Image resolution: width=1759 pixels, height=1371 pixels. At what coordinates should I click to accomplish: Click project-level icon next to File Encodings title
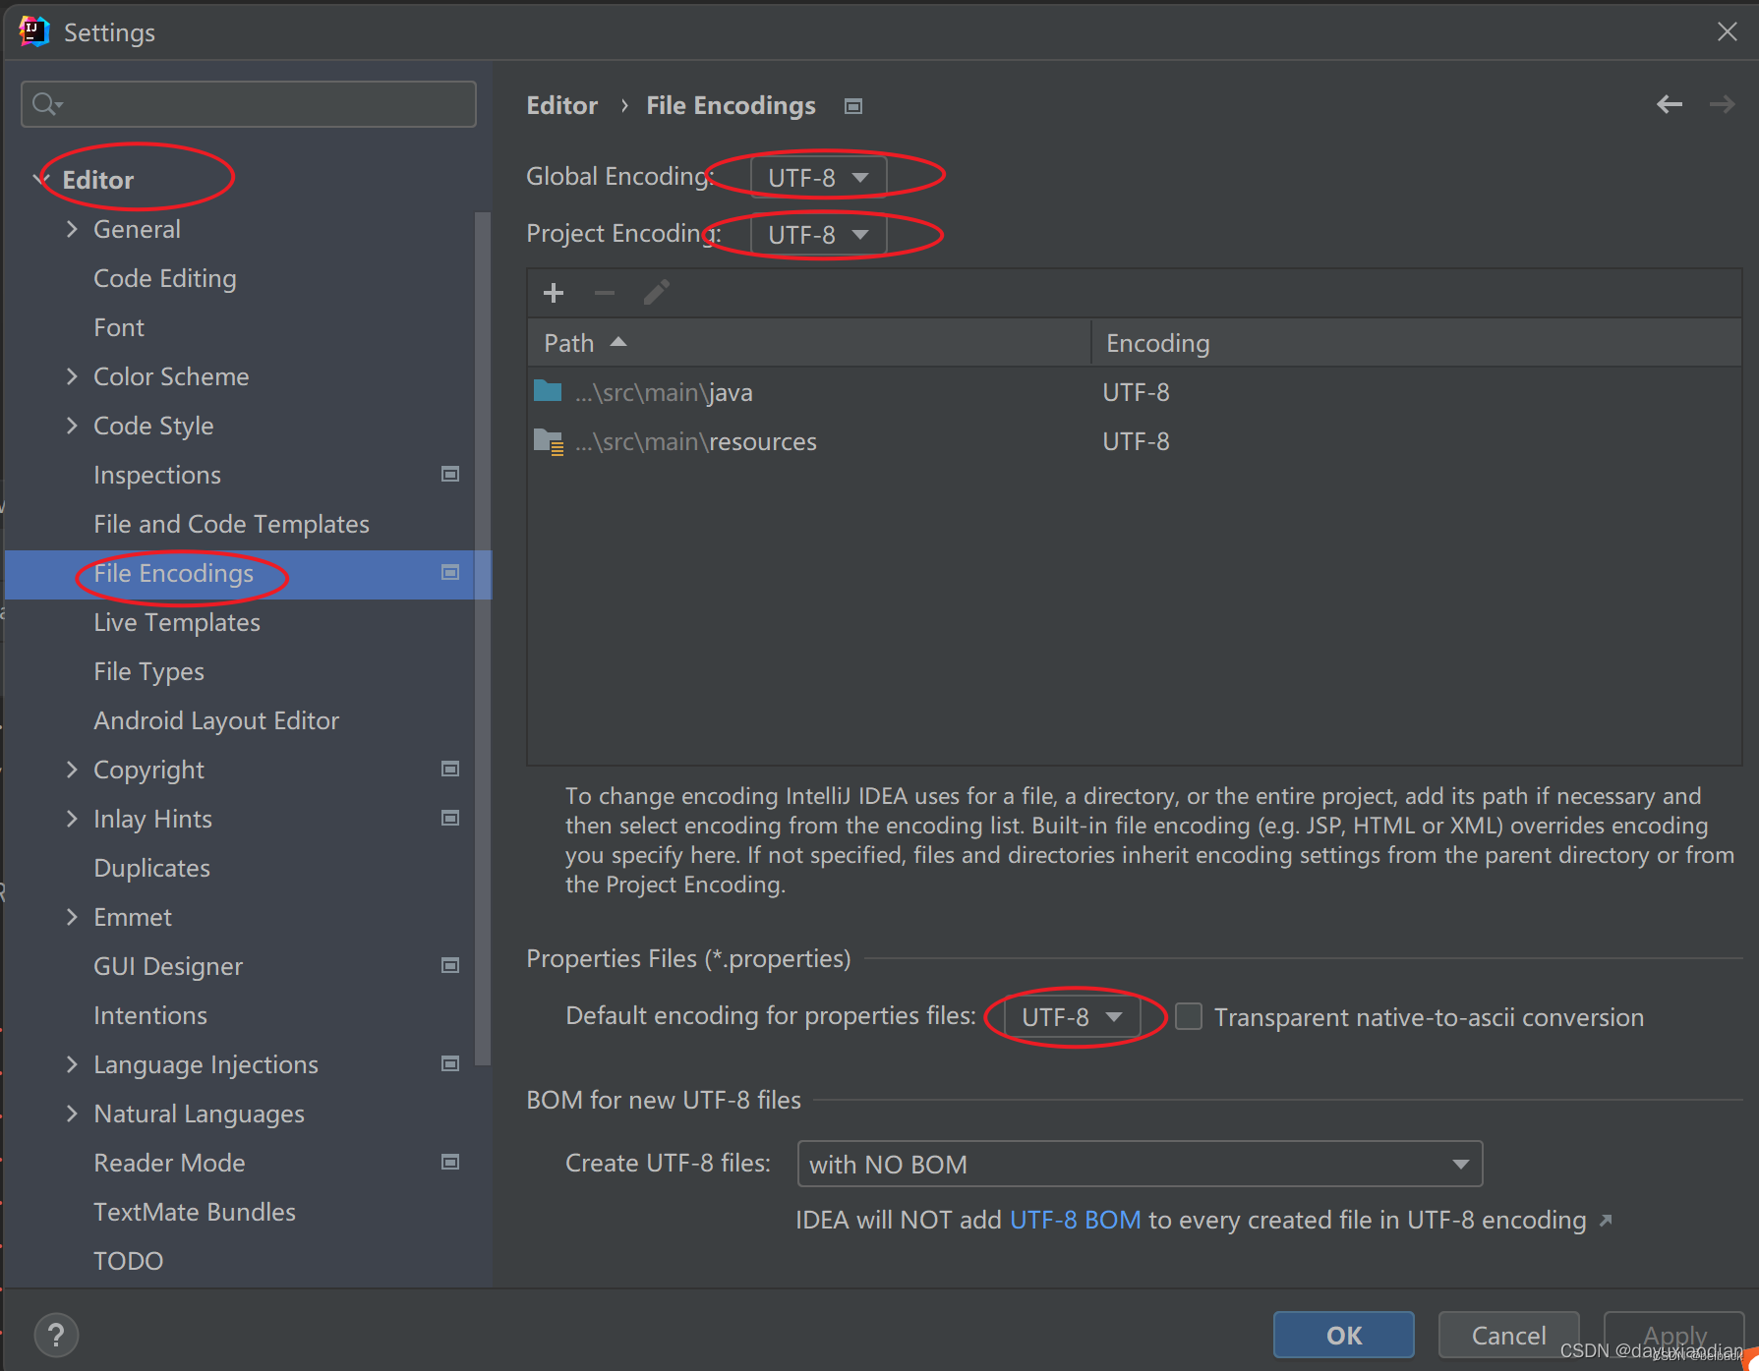point(853,106)
